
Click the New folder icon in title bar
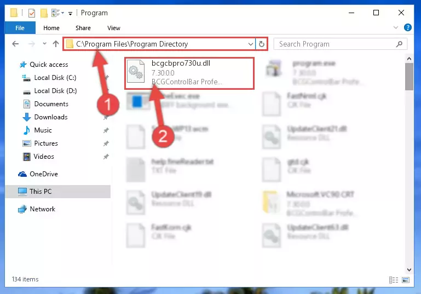tap(44, 13)
